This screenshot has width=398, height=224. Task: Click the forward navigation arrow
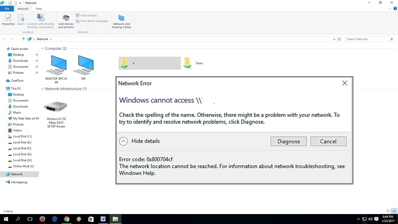pos(12,39)
